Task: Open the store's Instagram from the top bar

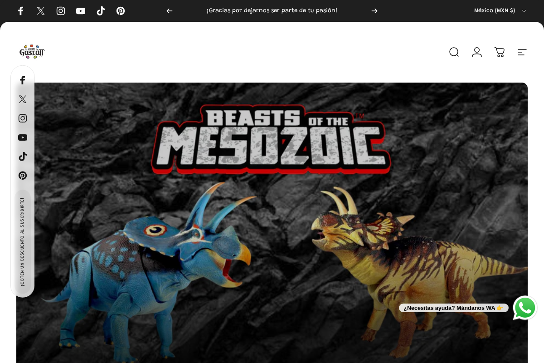Action: pyautogui.click(x=61, y=11)
